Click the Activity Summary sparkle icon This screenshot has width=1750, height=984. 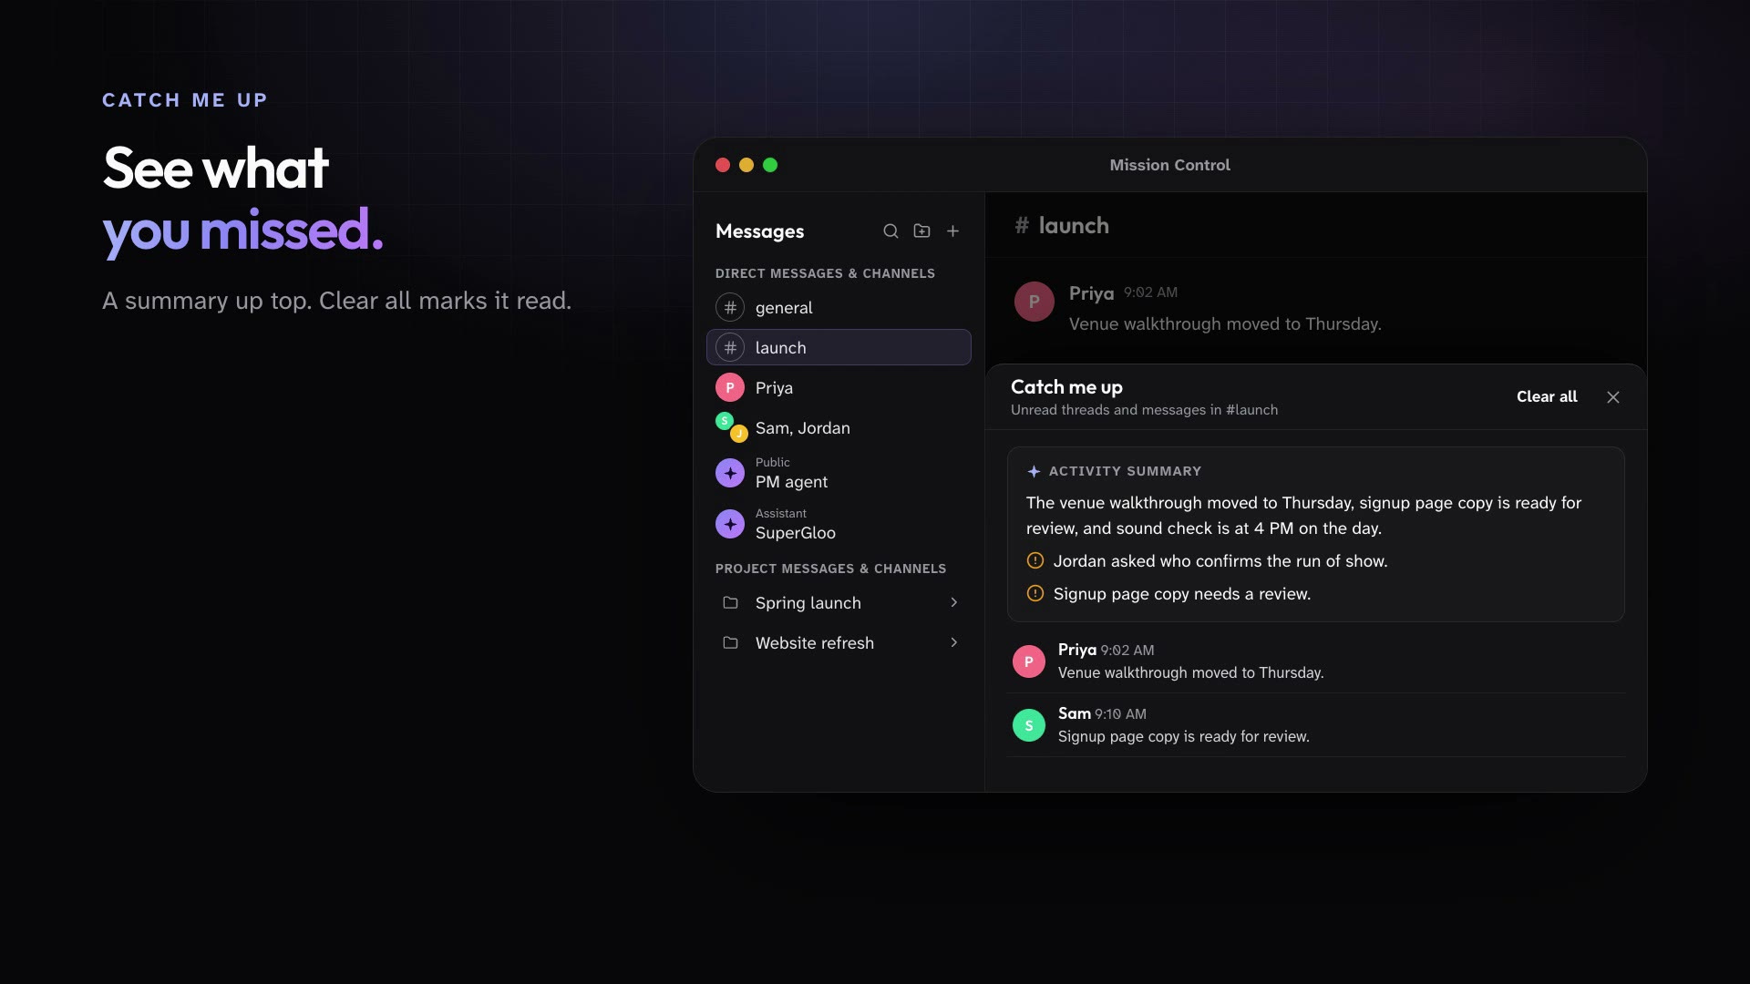(1034, 472)
